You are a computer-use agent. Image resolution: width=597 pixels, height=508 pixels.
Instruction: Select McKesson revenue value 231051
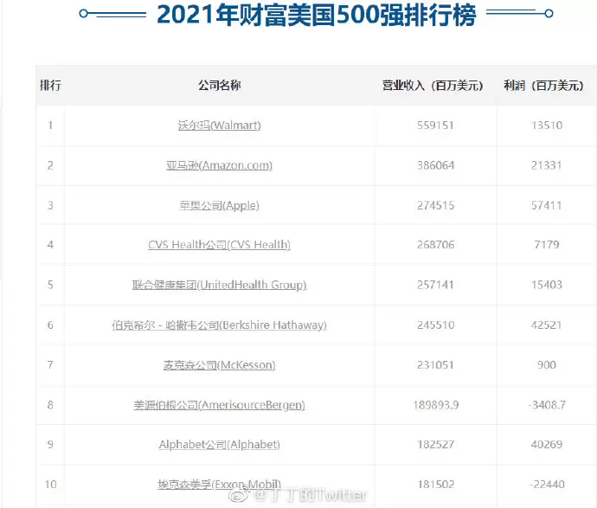(x=435, y=365)
